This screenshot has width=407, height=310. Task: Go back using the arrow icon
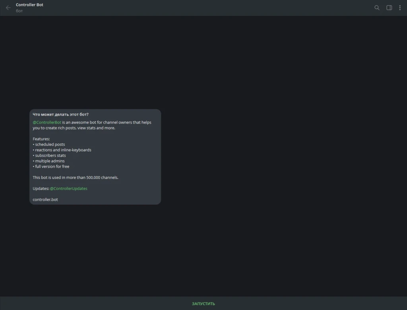pyautogui.click(x=8, y=8)
